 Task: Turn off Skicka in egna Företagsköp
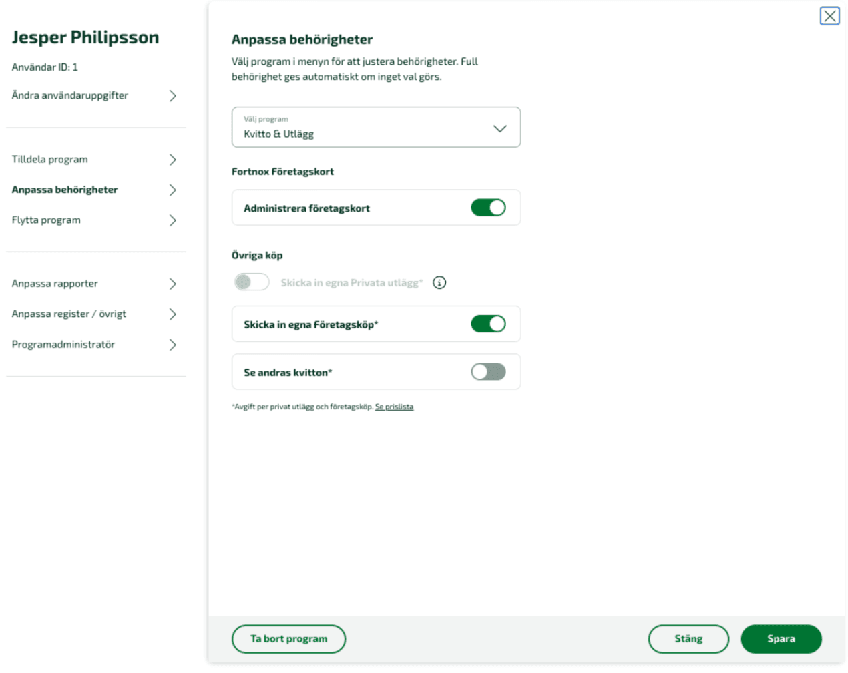coord(488,324)
